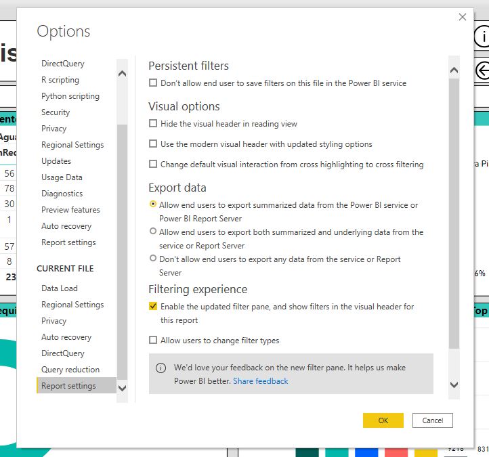Enable 'Don't allow end user to save filters'
Viewport: 489px width, 457px height.
(x=153, y=83)
